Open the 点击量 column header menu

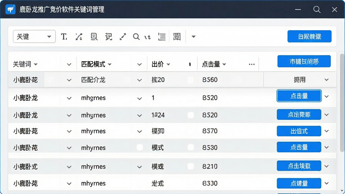pos(214,64)
